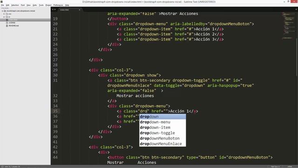Open the Selection menu

click(15, 5)
